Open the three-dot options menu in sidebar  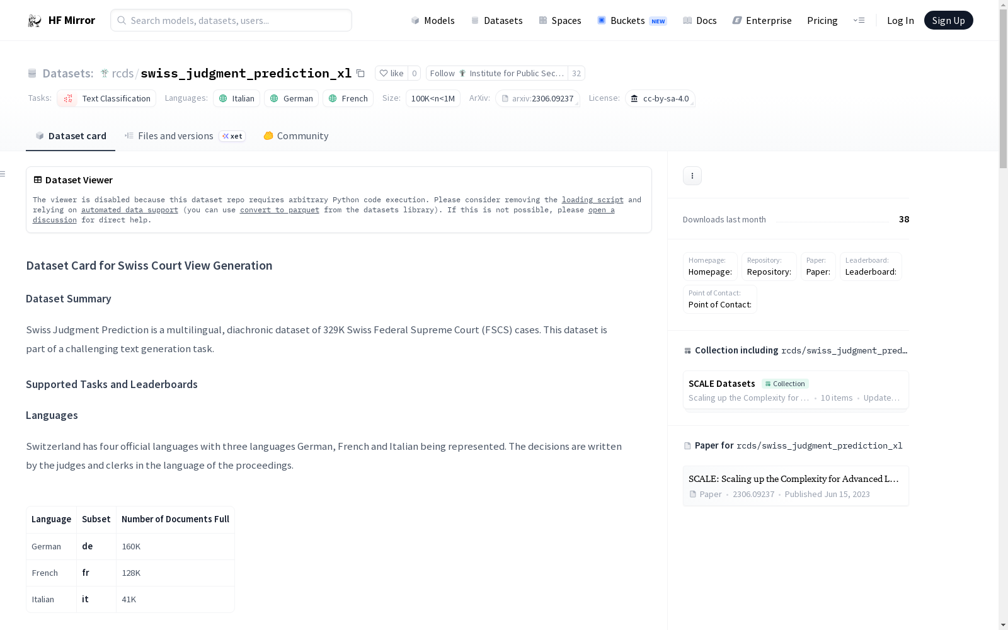[x=692, y=176]
